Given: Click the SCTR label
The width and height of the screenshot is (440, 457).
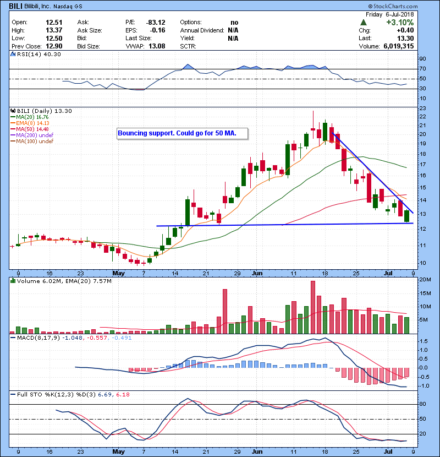Looking at the screenshot, I should [188, 46].
